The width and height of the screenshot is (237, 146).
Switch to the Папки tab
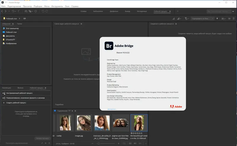[20, 24]
